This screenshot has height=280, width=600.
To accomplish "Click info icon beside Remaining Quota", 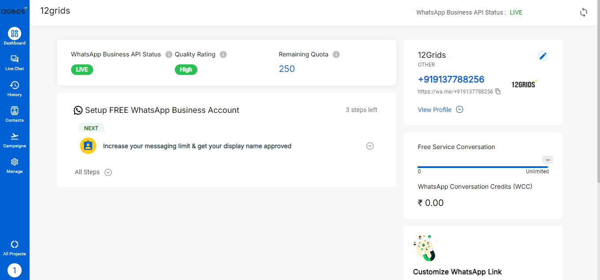I will click(336, 54).
